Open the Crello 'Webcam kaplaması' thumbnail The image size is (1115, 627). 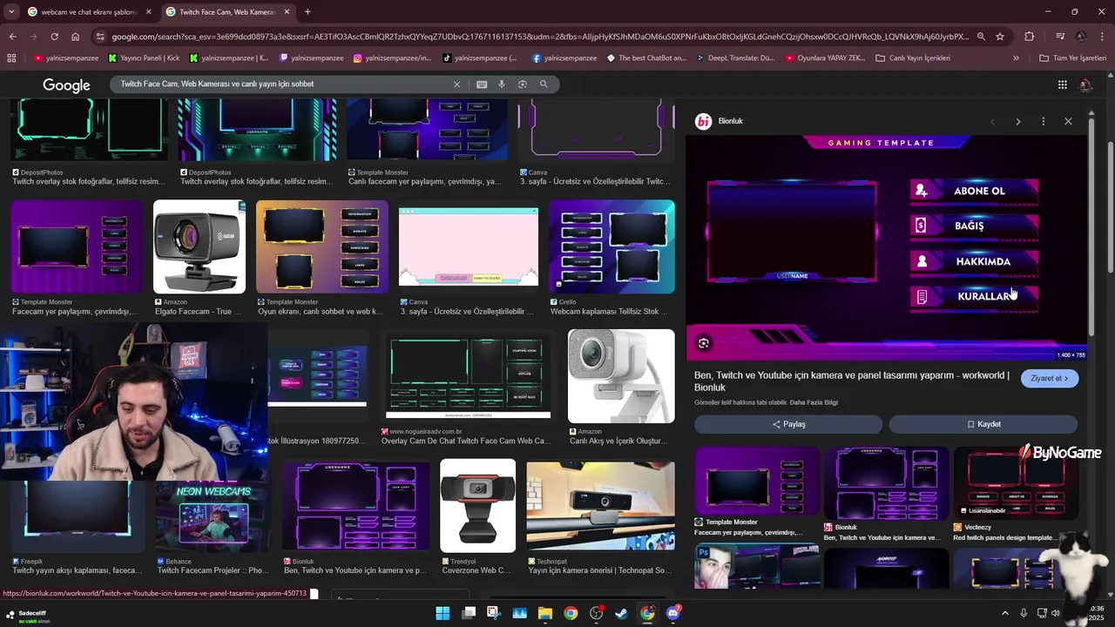[612, 247]
